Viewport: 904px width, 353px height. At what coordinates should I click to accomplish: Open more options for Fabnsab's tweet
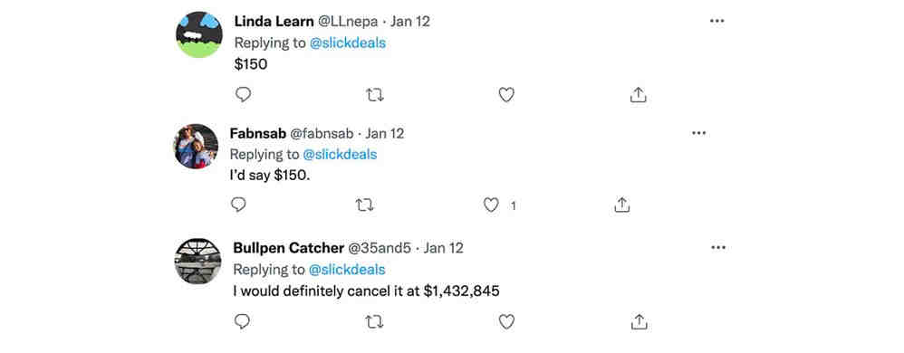click(698, 133)
